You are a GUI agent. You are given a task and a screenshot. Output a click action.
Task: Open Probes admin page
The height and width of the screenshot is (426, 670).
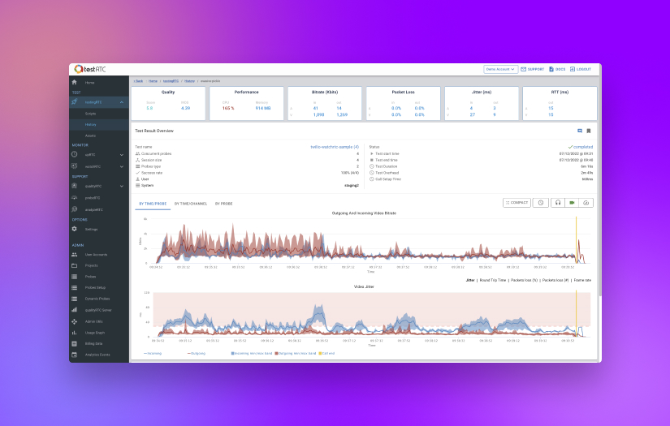(90, 277)
